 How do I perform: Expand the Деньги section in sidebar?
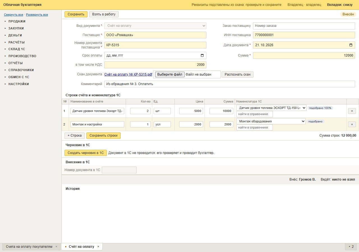[x=15, y=35]
